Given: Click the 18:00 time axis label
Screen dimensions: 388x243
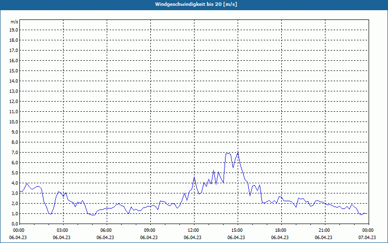Looking at the screenshot, I should coord(281,230).
